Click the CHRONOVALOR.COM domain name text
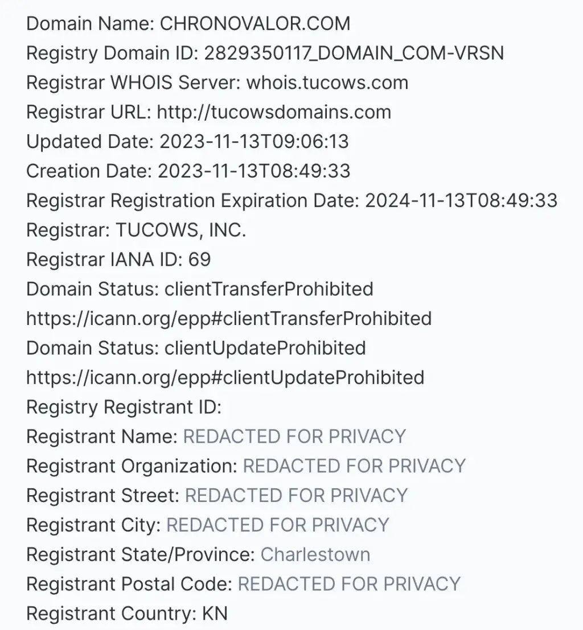Image resolution: width=583 pixels, height=630 pixels. pyautogui.click(x=255, y=24)
